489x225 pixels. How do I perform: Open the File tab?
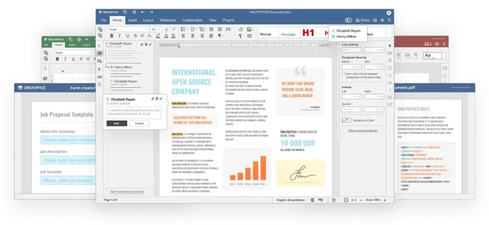(x=104, y=20)
